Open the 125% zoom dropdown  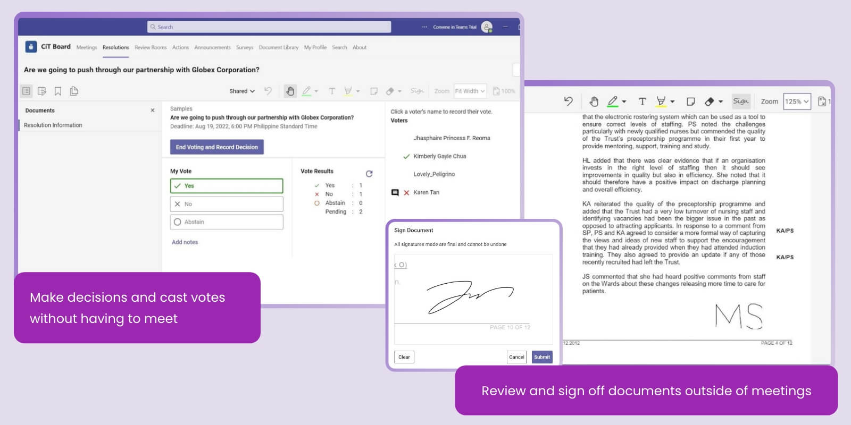(797, 101)
